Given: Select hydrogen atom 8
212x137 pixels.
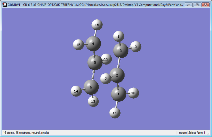Looking at the screenshot, I should 118,36.
